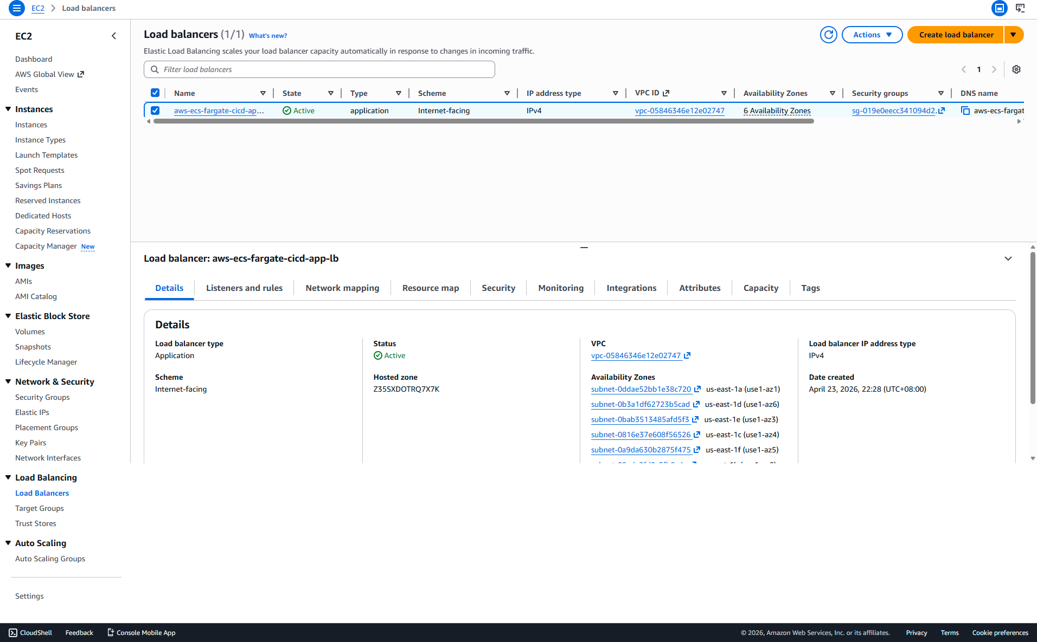Click the refresh load balancers icon

coord(828,35)
